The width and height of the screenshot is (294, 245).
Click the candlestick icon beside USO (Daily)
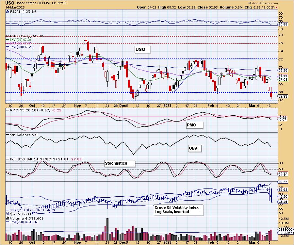click(x=8, y=36)
